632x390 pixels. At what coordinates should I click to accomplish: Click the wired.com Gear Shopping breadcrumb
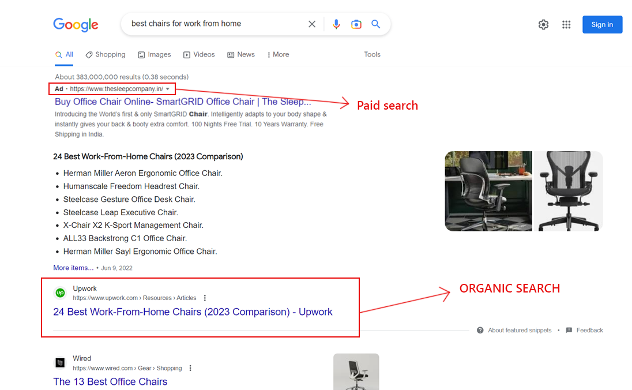pos(127,368)
